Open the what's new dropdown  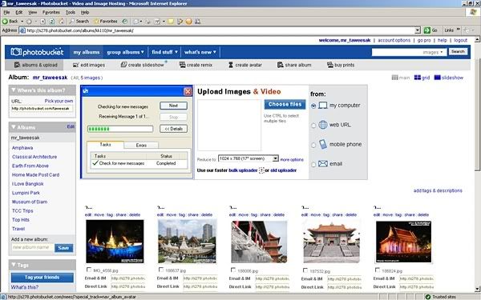pyautogui.click(x=200, y=52)
